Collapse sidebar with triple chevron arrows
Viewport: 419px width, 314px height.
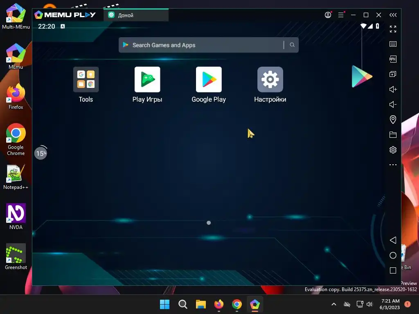(393, 15)
